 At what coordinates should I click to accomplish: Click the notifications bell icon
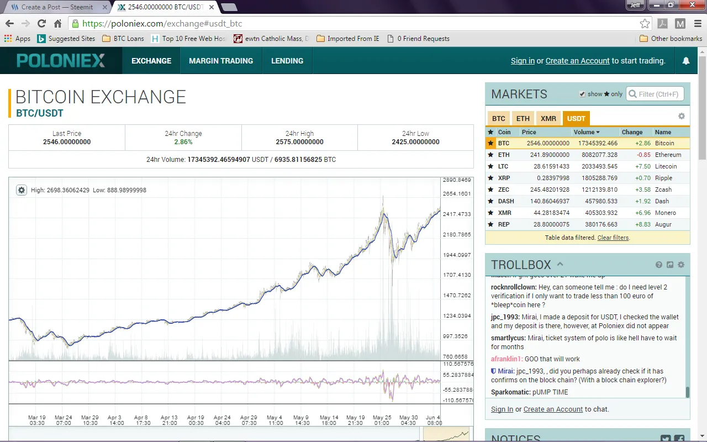[686, 61]
